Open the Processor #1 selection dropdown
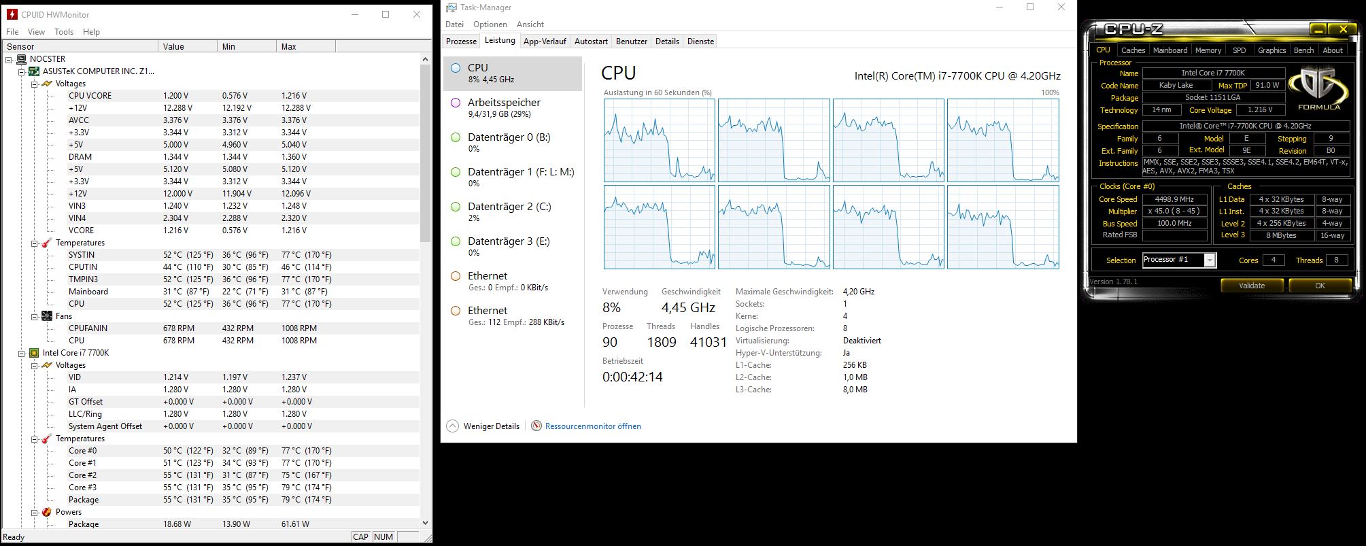Screen dimensions: 1366x546 (x=1210, y=260)
